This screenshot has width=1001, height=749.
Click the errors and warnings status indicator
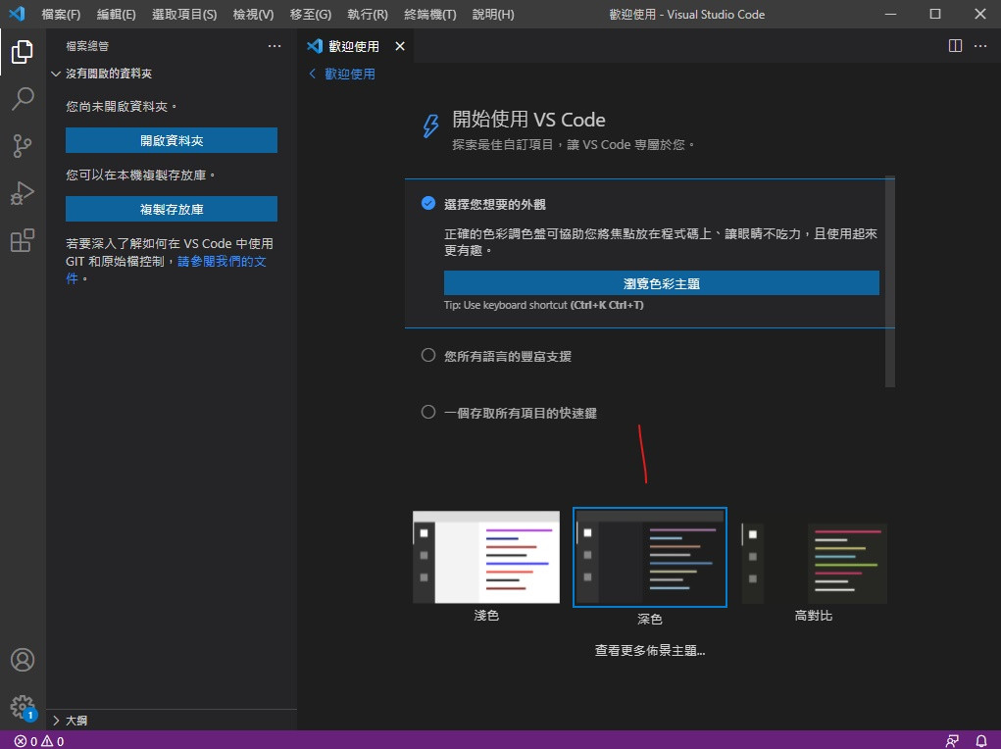39,741
